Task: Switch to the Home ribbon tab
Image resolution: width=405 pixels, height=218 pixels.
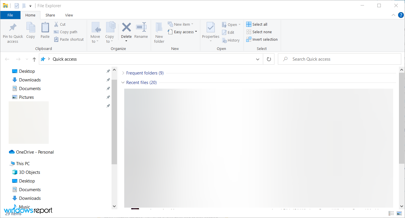Action: 30,15
